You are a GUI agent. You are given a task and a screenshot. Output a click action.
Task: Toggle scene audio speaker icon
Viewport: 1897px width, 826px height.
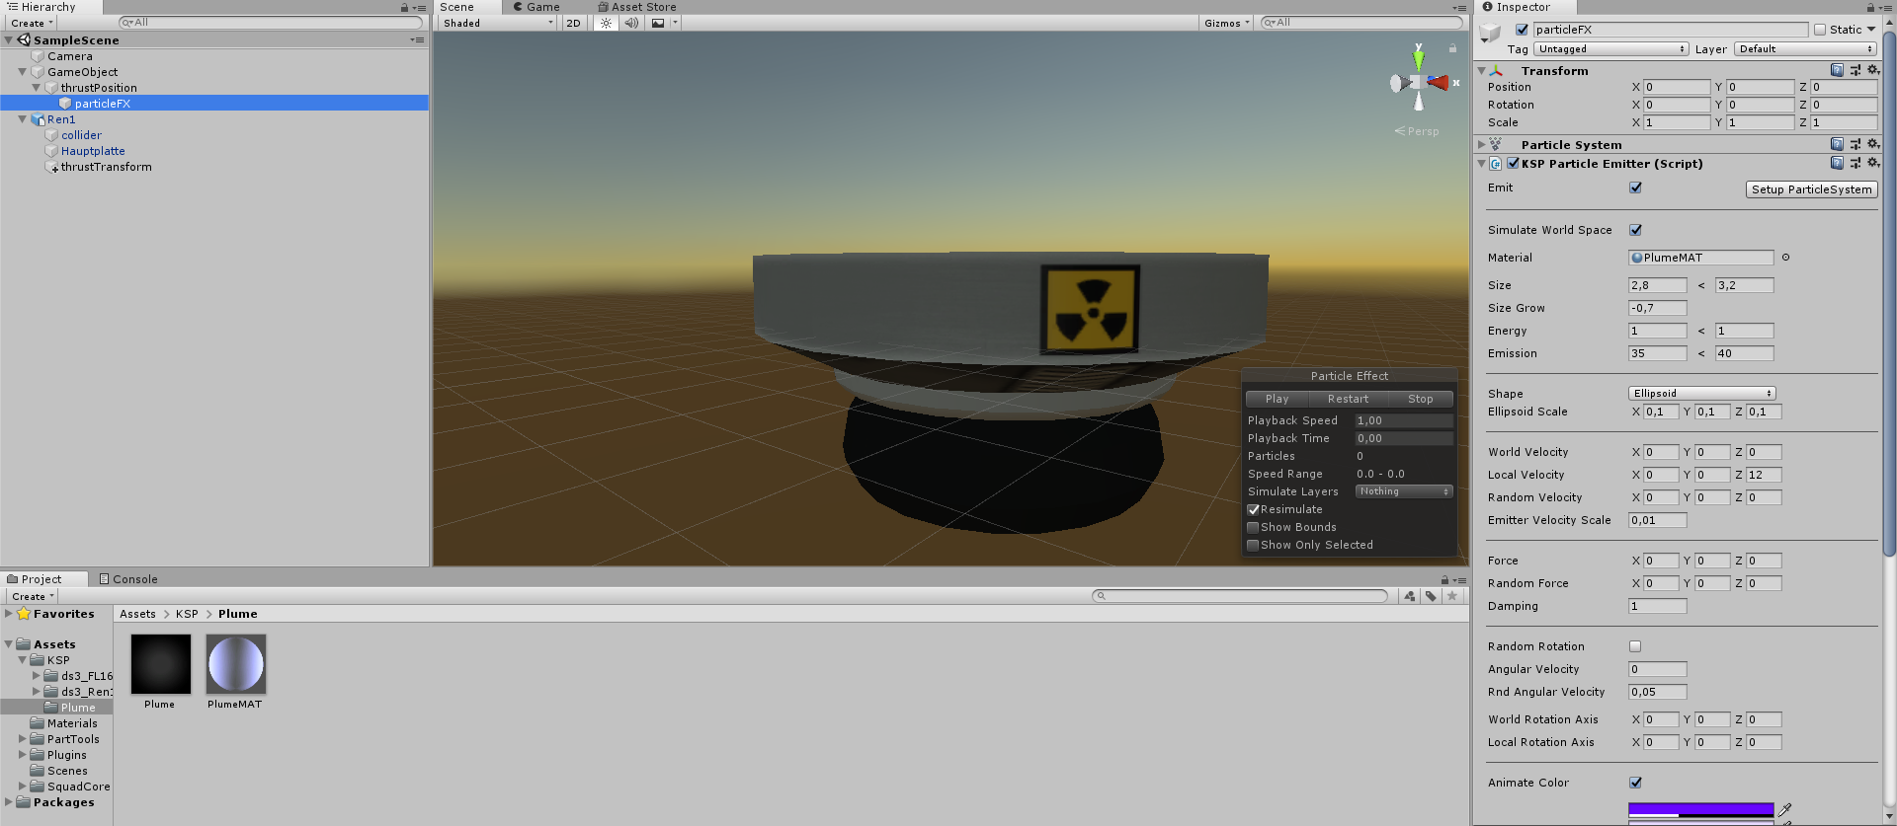click(631, 23)
